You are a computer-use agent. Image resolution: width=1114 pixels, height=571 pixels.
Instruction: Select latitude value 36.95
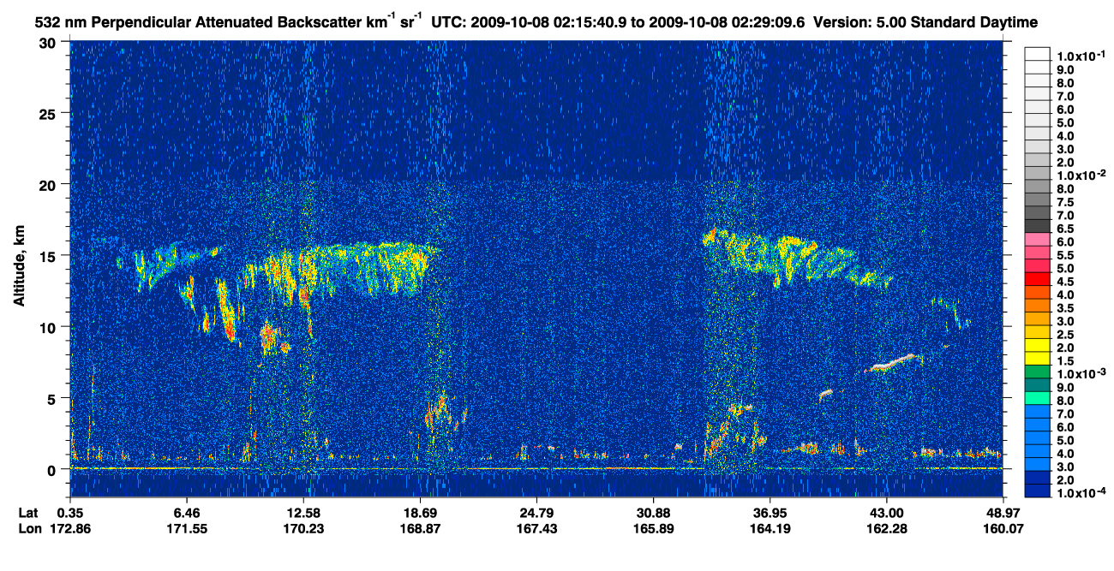point(770,512)
